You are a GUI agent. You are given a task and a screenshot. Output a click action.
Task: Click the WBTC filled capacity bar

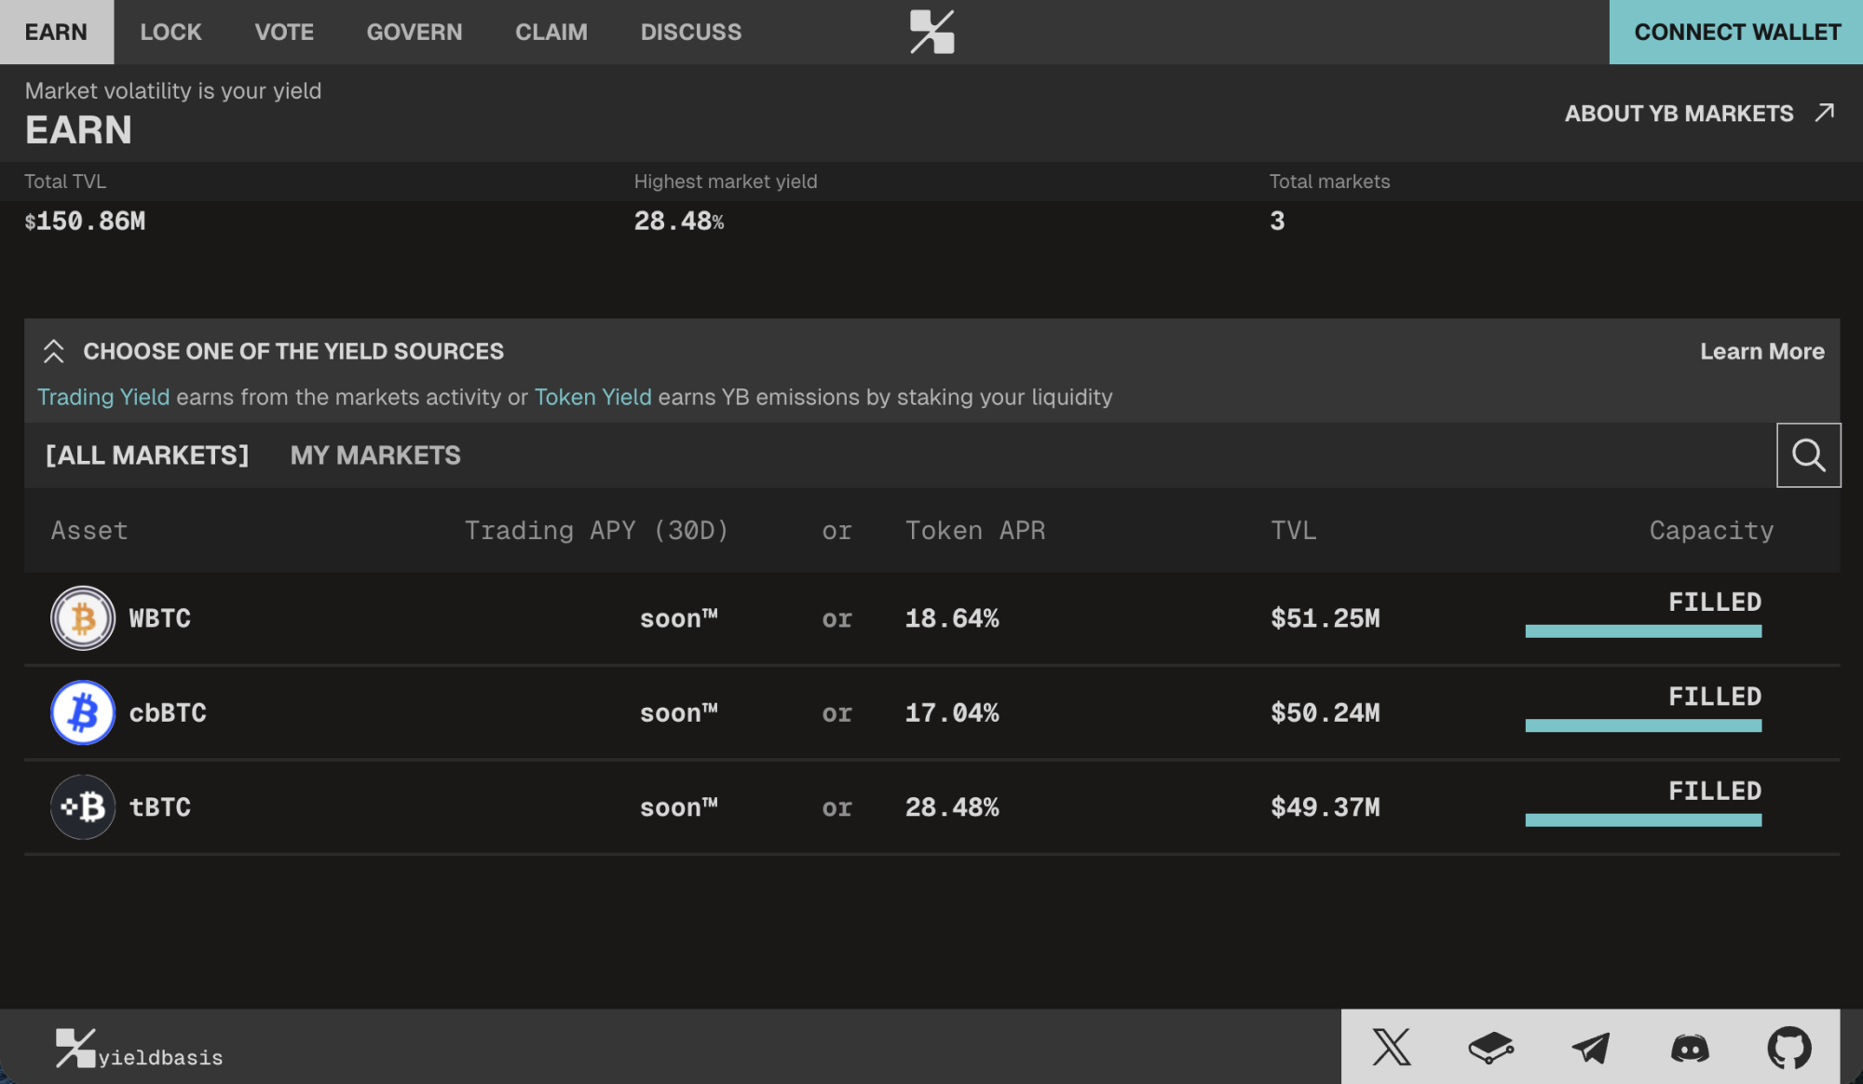[x=1642, y=631]
